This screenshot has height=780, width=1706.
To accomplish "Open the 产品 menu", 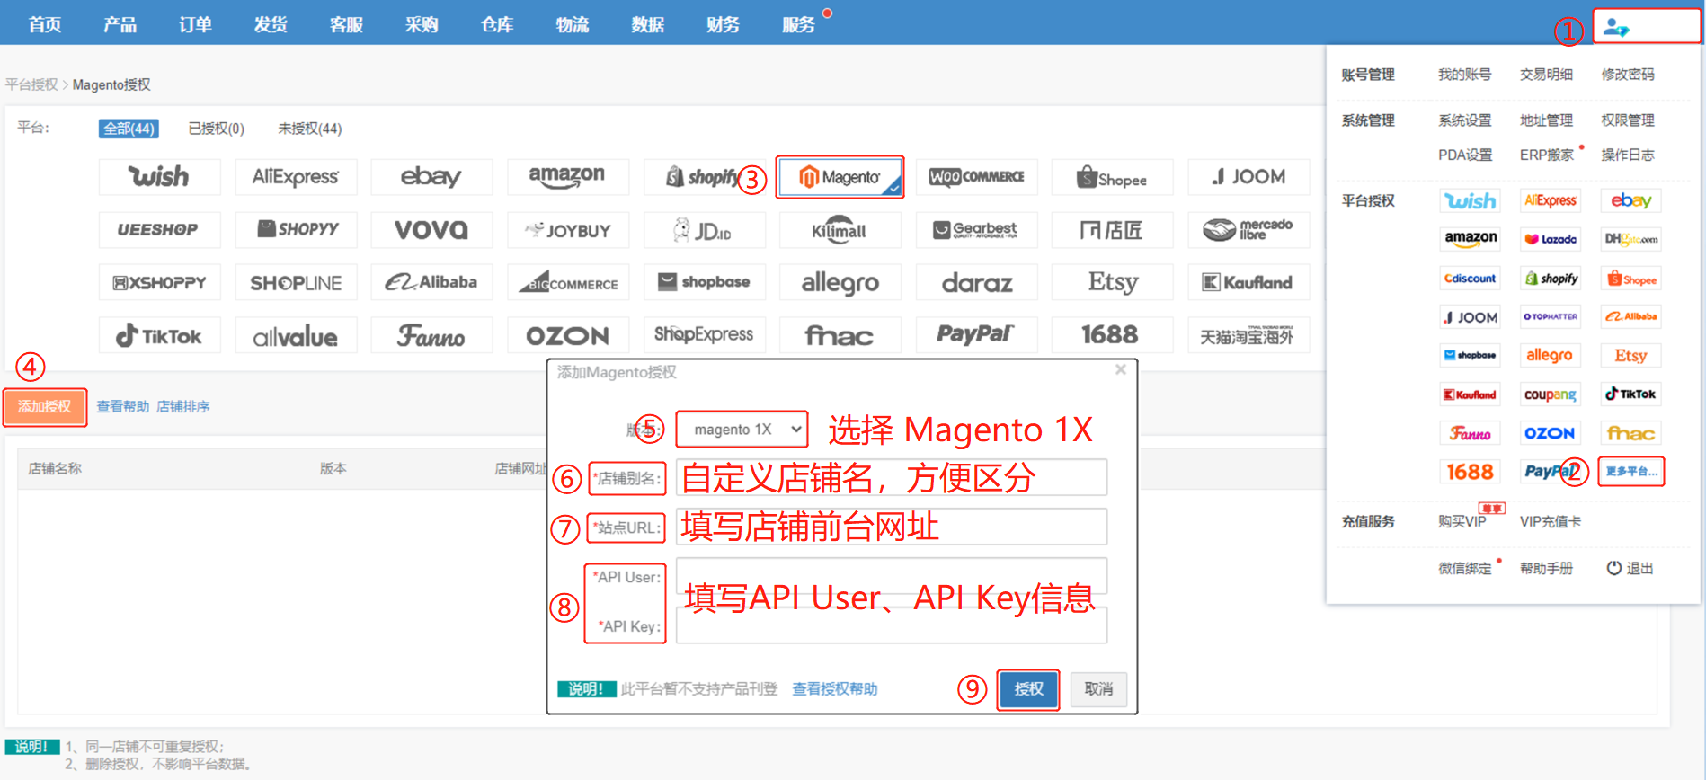I will [120, 24].
